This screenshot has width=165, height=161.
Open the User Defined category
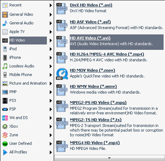21,143
